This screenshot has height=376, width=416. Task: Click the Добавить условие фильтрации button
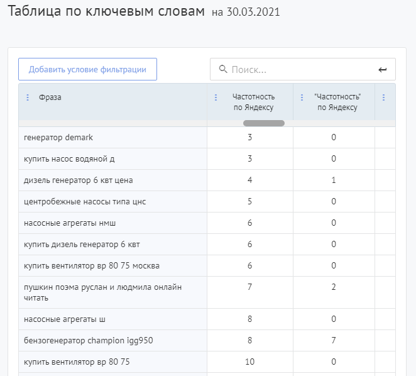[x=87, y=69]
